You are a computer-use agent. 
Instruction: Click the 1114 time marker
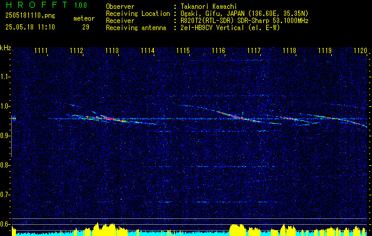[148, 50]
